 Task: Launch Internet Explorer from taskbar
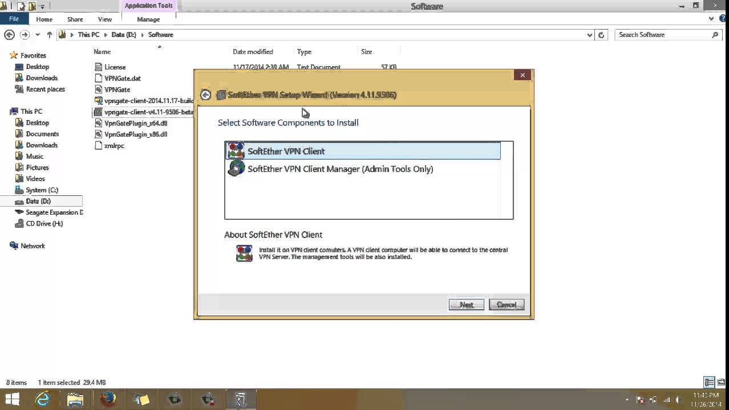43,399
